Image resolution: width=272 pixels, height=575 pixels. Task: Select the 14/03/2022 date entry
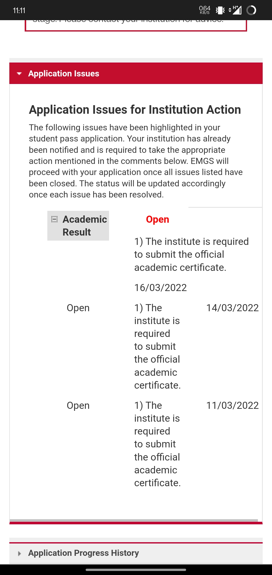232,308
